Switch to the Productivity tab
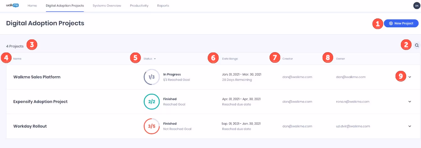421x148 pixels. click(x=139, y=6)
